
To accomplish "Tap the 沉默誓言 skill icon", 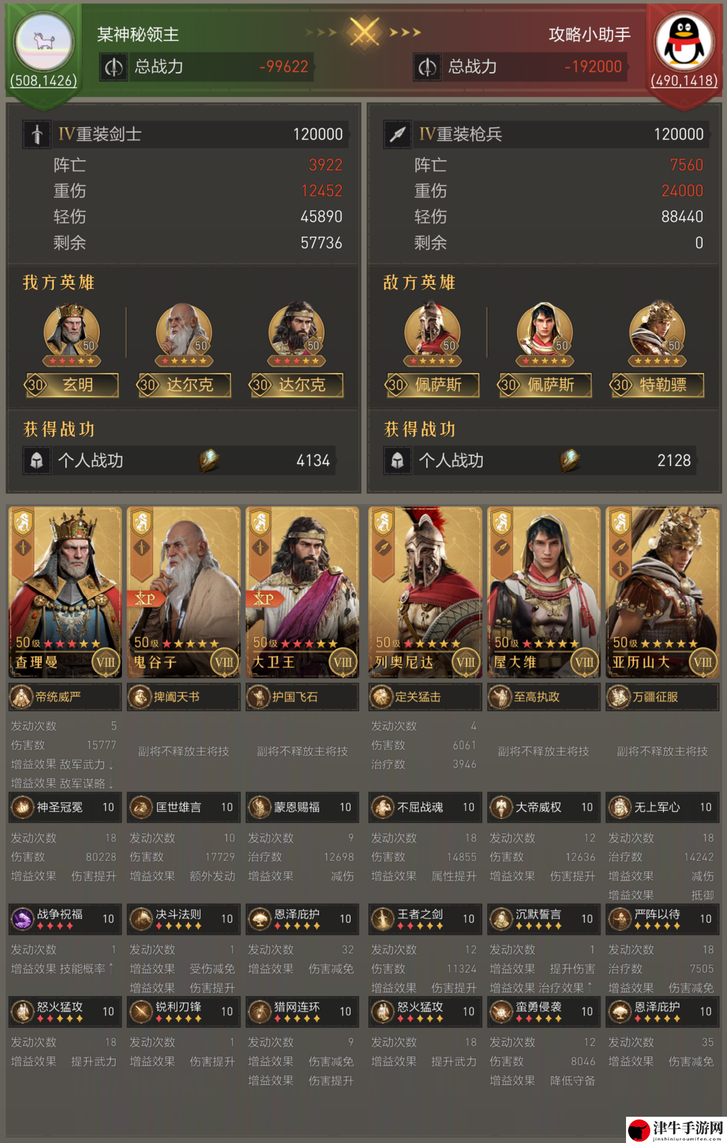I will click(501, 918).
